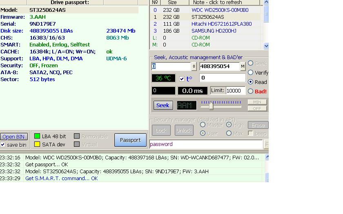Click the M button beside end LBA
This screenshot has width=343, height=214.
click(x=243, y=66)
